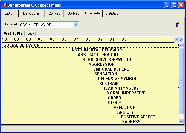Click the application icon in title bar
186x133 pixels.
[4, 5]
